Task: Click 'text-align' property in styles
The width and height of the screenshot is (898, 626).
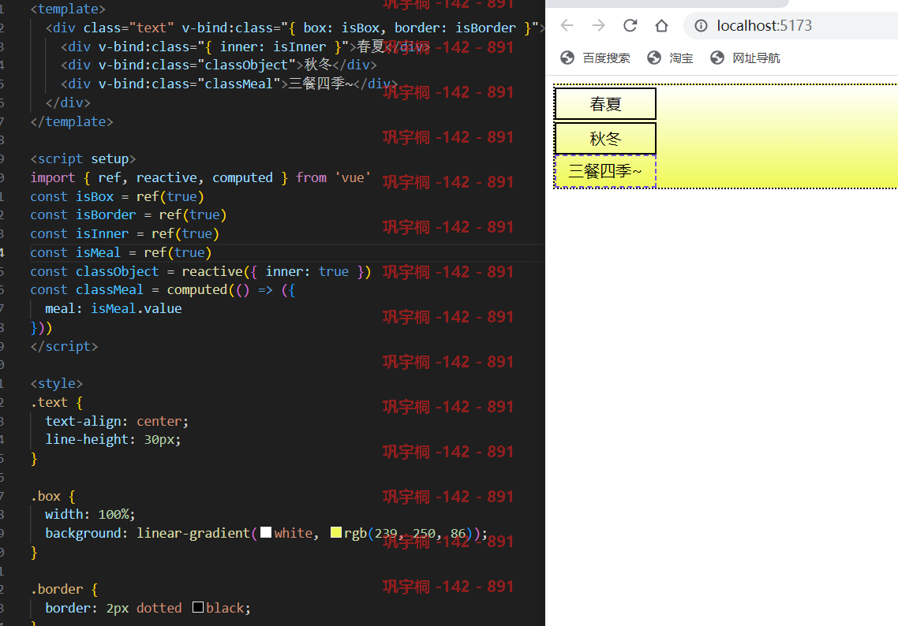Action: coord(83,421)
